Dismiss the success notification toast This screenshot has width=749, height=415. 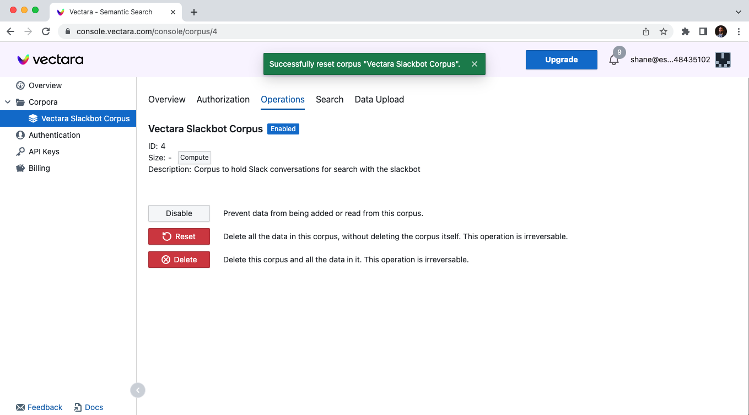tap(475, 63)
